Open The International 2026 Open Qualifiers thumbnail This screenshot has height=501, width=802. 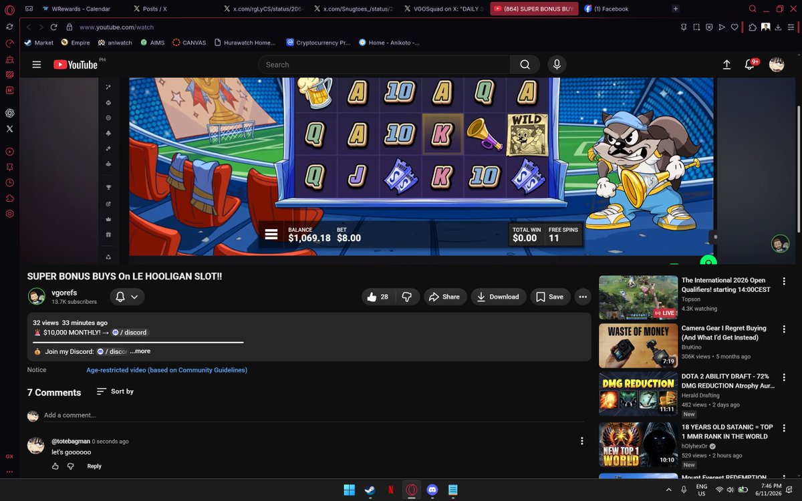638,297
